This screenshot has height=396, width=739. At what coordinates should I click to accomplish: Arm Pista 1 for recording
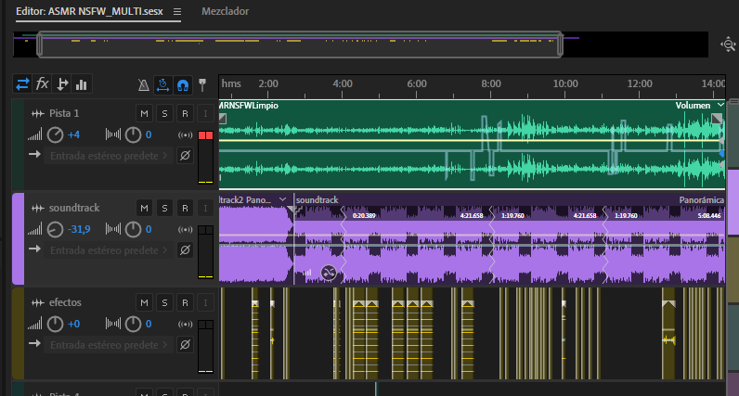[185, 113]
